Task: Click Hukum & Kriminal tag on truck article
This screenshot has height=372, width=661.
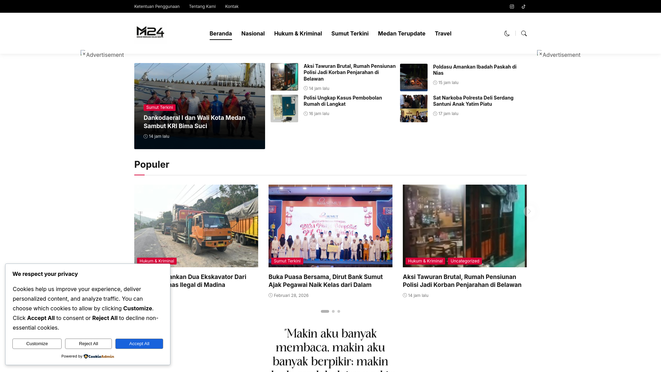Action: pyautogui.click(x=157, y=261)
